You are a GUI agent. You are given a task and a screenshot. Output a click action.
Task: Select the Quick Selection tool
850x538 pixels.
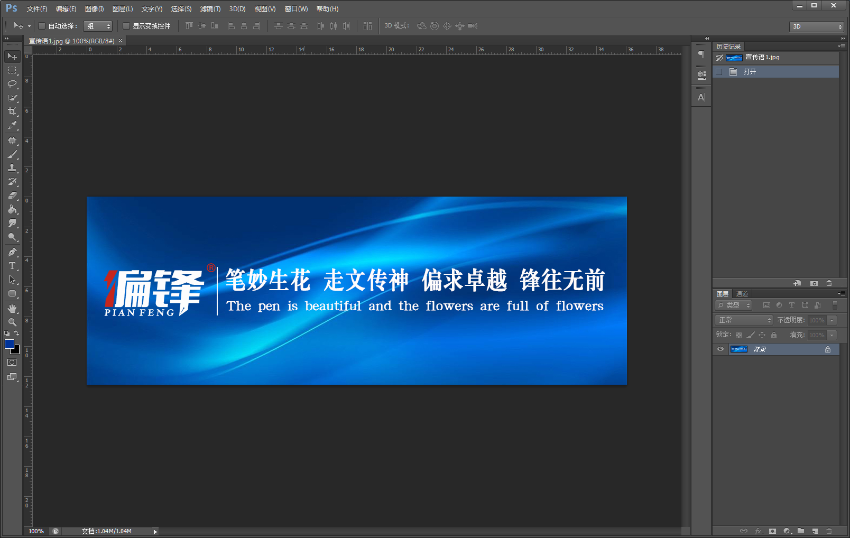pos(12,98)
